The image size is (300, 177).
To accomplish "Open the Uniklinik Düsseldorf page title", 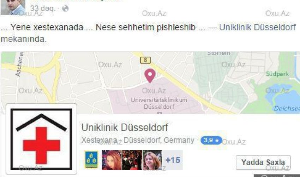I will tap(125, 127).
